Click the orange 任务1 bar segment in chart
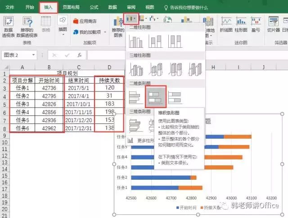288x218 pixels. click(x=190, y=188)
